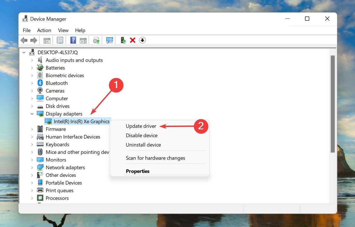This screenshot has width=355, height=227.
Task: Click the down-arrow Disable device toolbar icon
Action: point(142,40)
